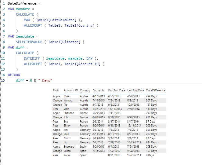
Task: Click the '304 Days' value
Action: [151, 130]
